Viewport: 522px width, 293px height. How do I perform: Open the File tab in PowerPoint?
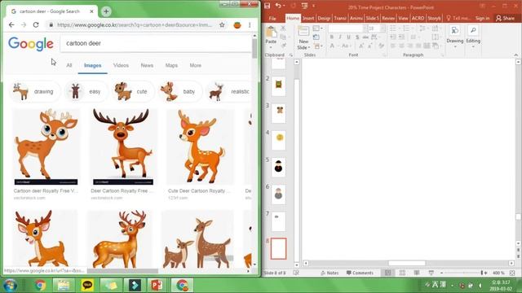(x=272, y=18)
